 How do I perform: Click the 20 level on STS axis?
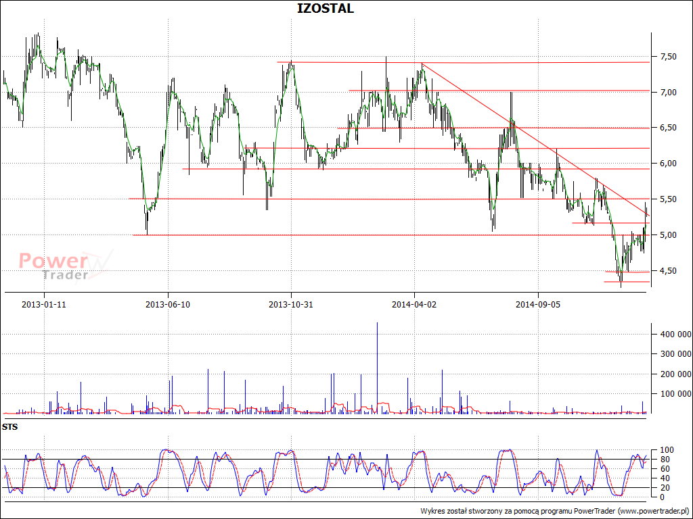tap(664, 488)
